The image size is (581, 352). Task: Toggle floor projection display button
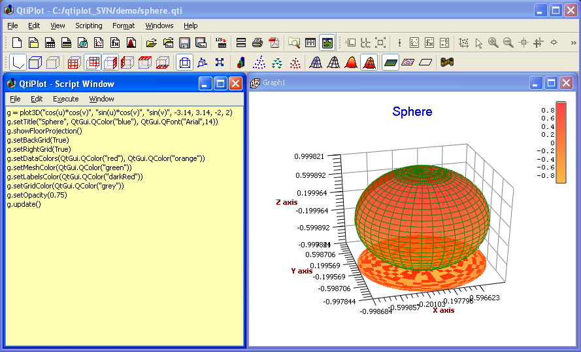(x=391, y=63)
